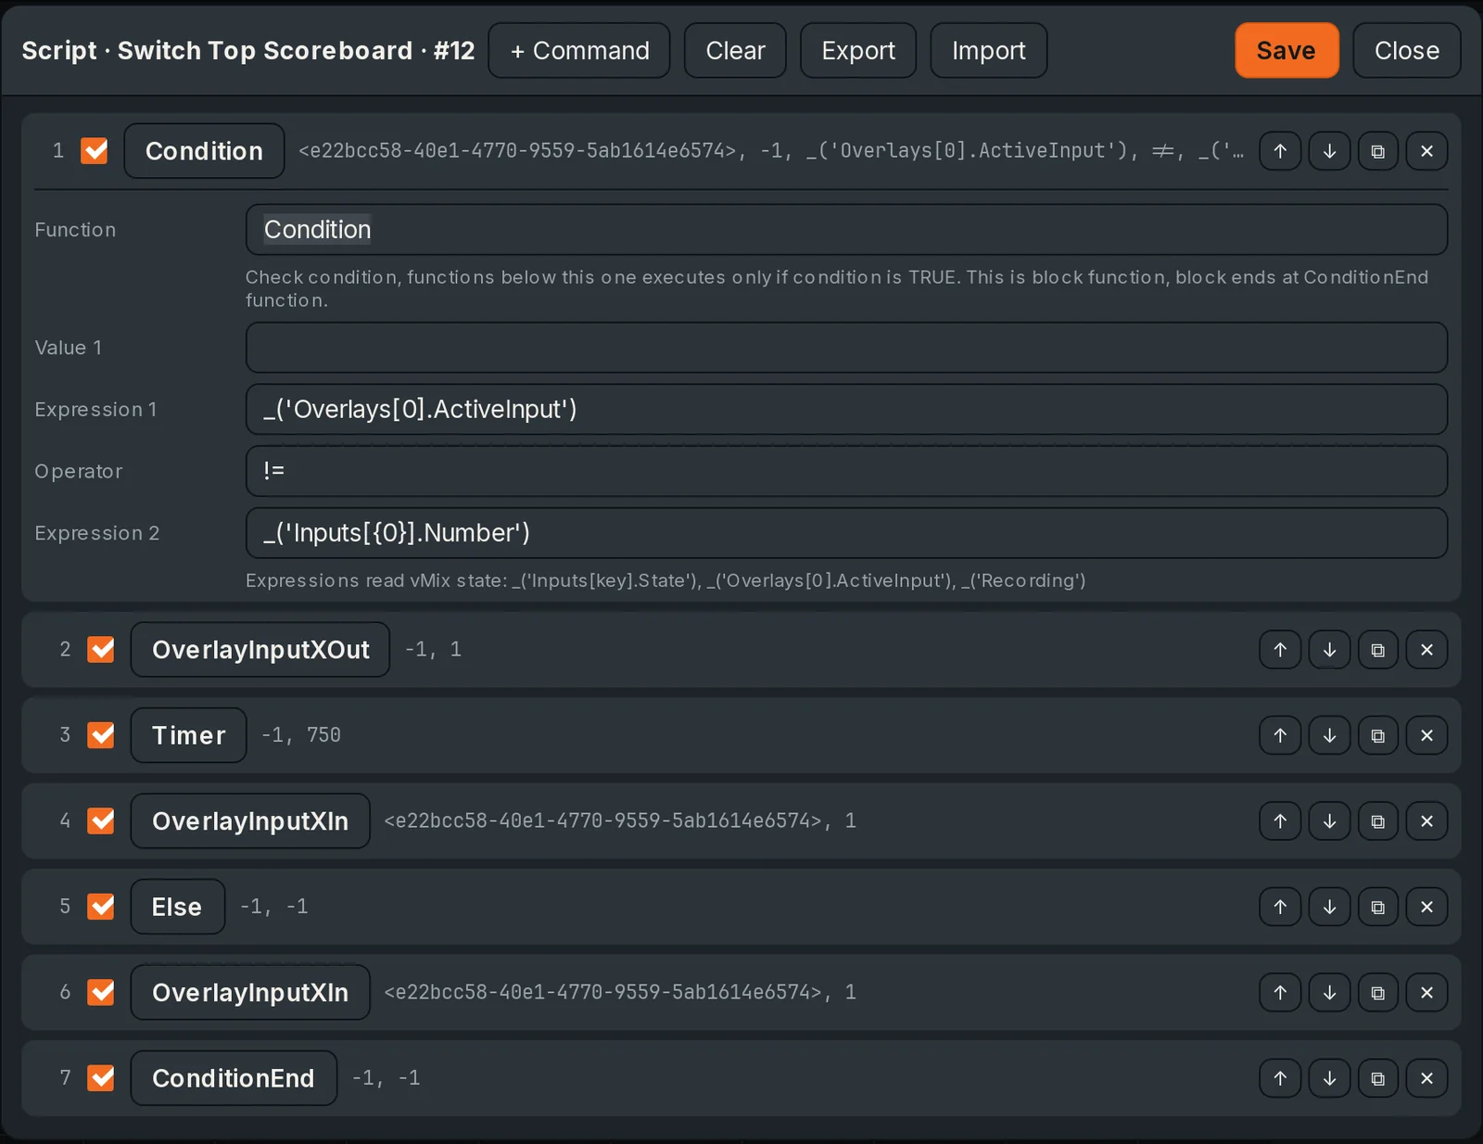The height and width of the screenshot is (1144, 1483).
Task: Expand the OverlayInputXOut command
Action: tap(260, 650)
